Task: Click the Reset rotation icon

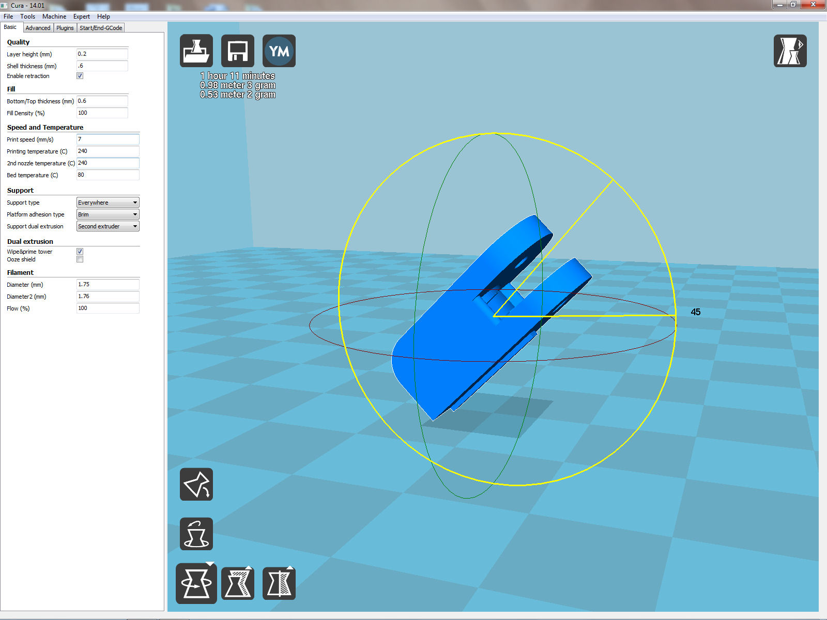Action: [x=196, y=534]
